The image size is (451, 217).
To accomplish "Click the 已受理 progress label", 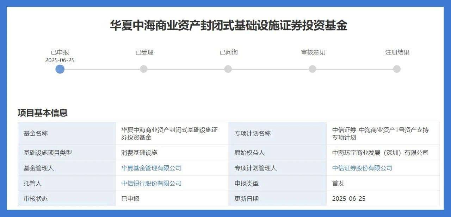I will coord(144,52).
